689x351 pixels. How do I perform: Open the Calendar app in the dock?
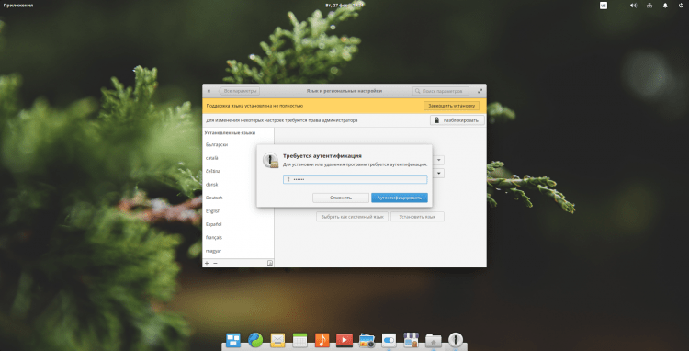[299, 340]
